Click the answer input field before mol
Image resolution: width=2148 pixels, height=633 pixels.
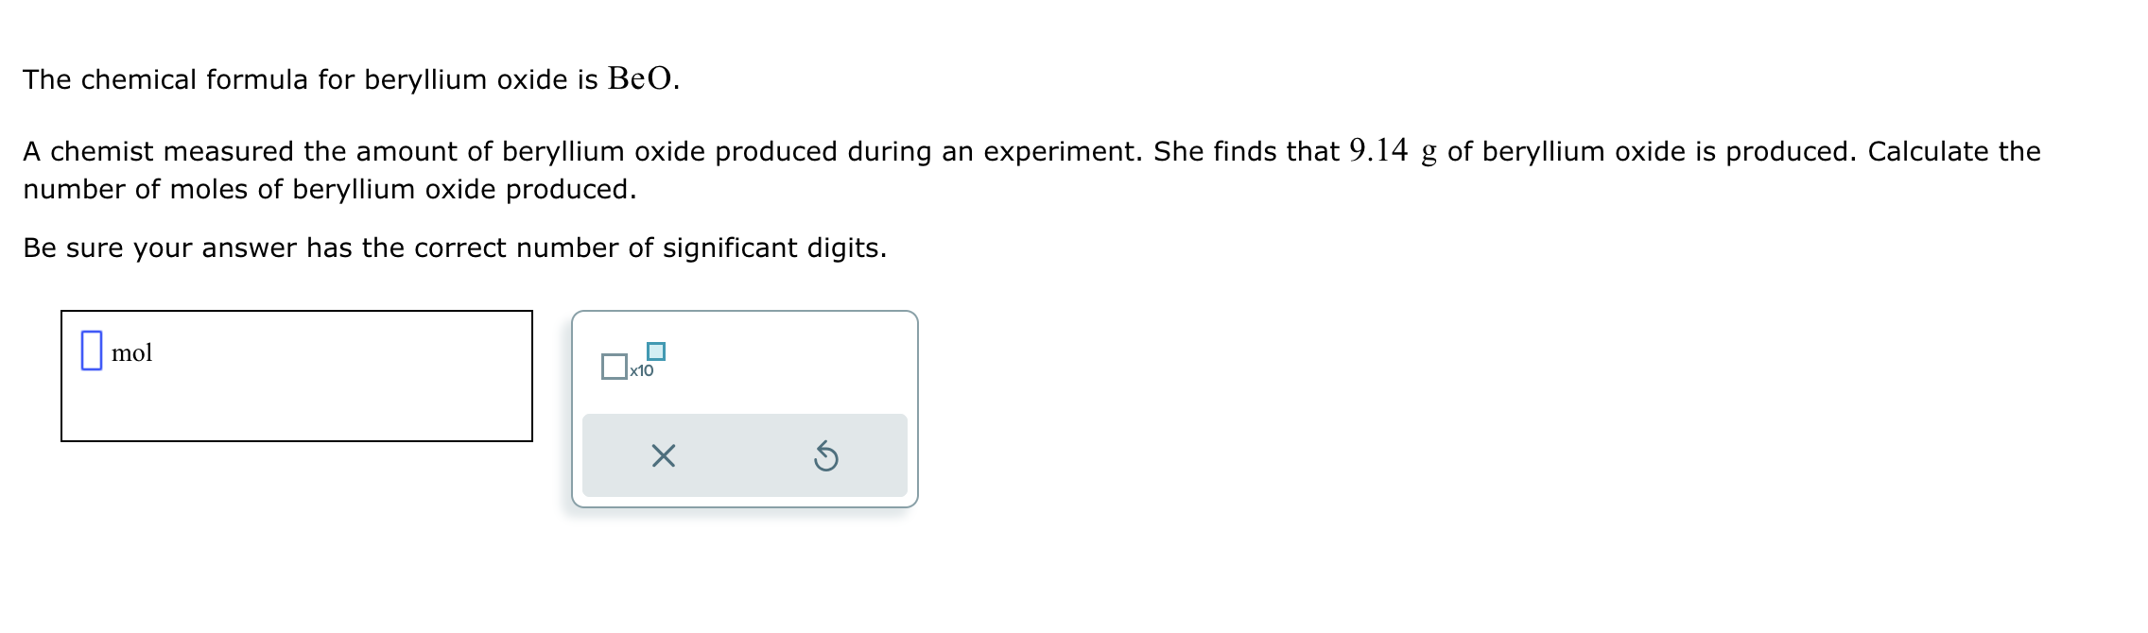pyautogui.click(x=90, y=351)
